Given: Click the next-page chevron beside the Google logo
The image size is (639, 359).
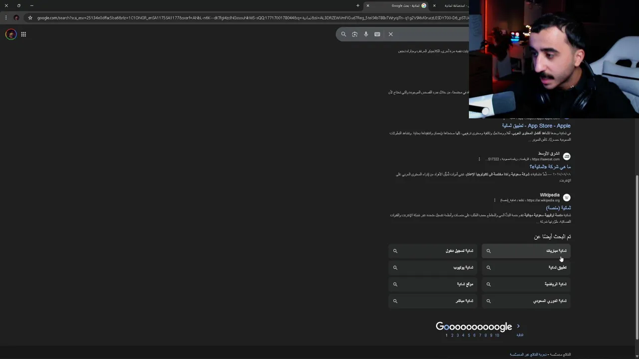Looking at the screenshot, I should [x=518, y=326].
